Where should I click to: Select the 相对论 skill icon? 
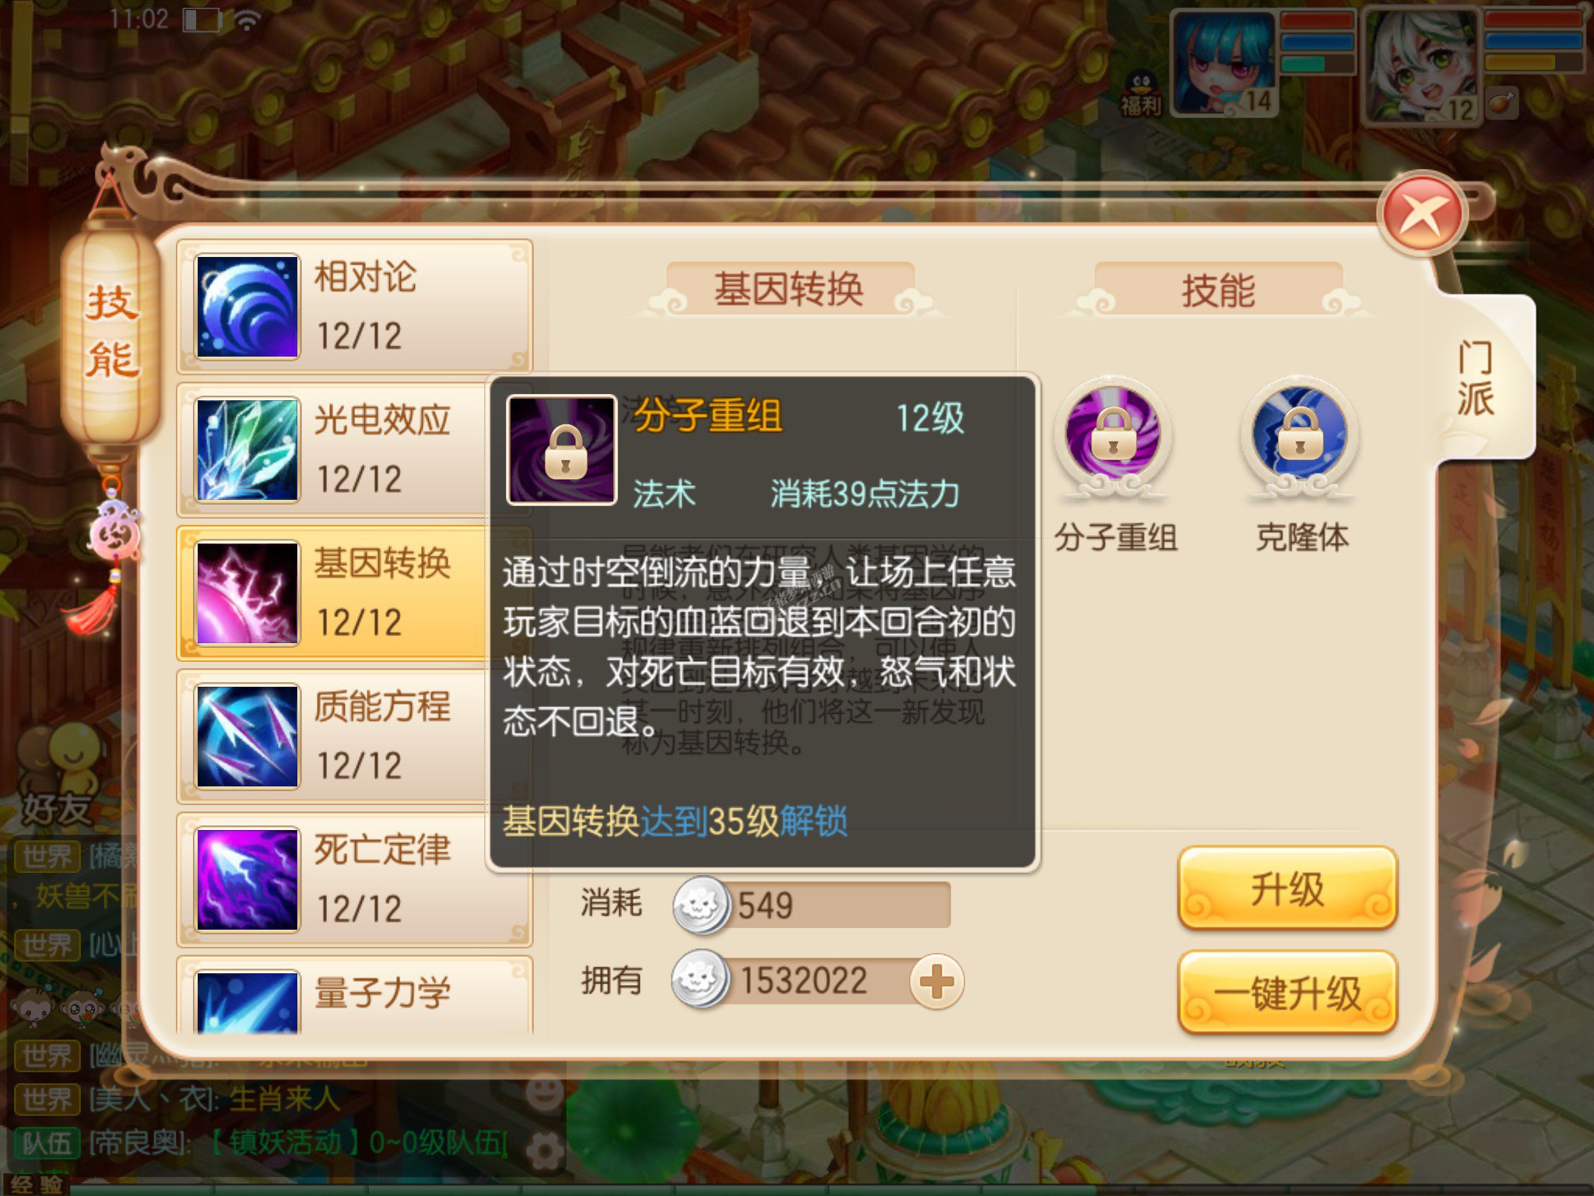click(x=248, y=306)
